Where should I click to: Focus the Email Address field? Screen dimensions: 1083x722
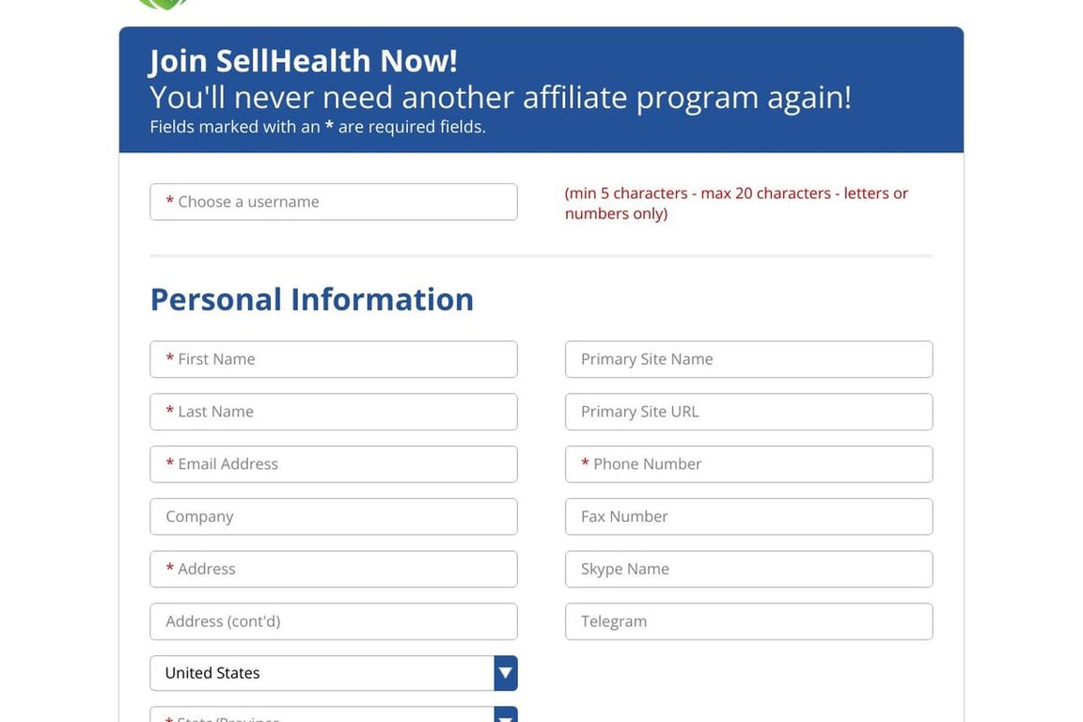click(x=334, y=464)
